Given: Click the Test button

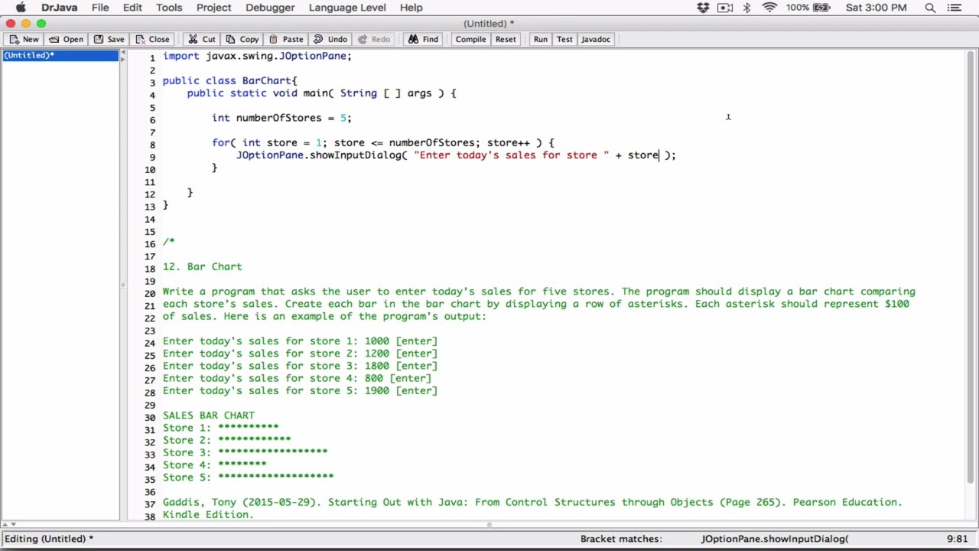Looking at the screenshot, I should point(564,39).
